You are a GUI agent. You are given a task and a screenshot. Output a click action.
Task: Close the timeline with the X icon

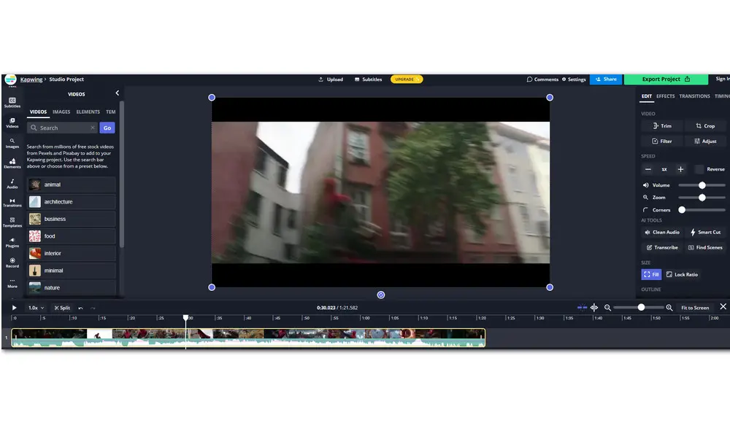coord(723,306)
